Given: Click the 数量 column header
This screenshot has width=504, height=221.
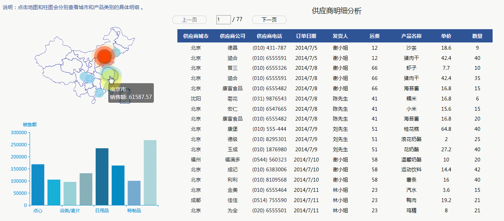Looking at the screenshot, I should coord(477,36).
